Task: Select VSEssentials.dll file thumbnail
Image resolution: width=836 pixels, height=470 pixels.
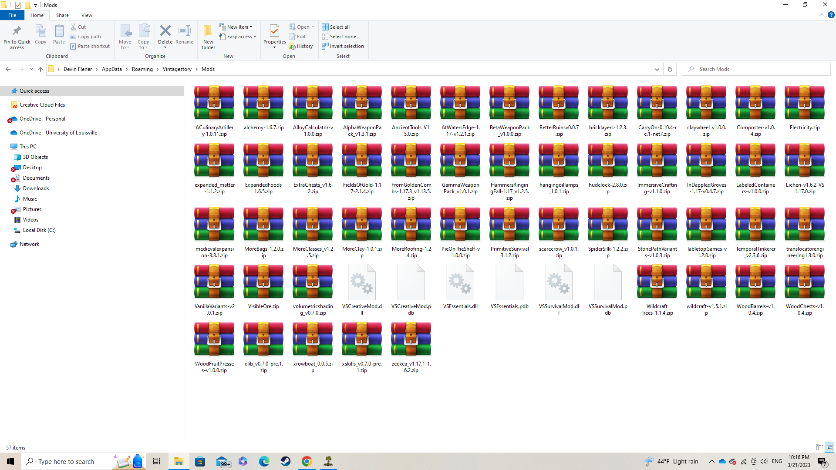Action: coord(460,283)
